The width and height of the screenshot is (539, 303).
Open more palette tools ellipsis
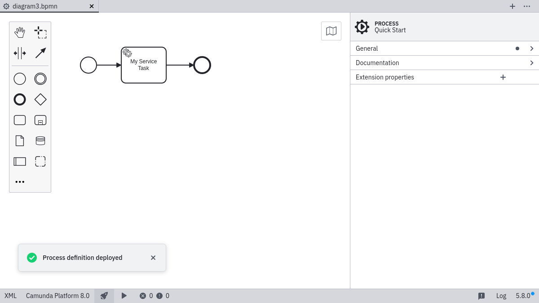tap(20, 182)
